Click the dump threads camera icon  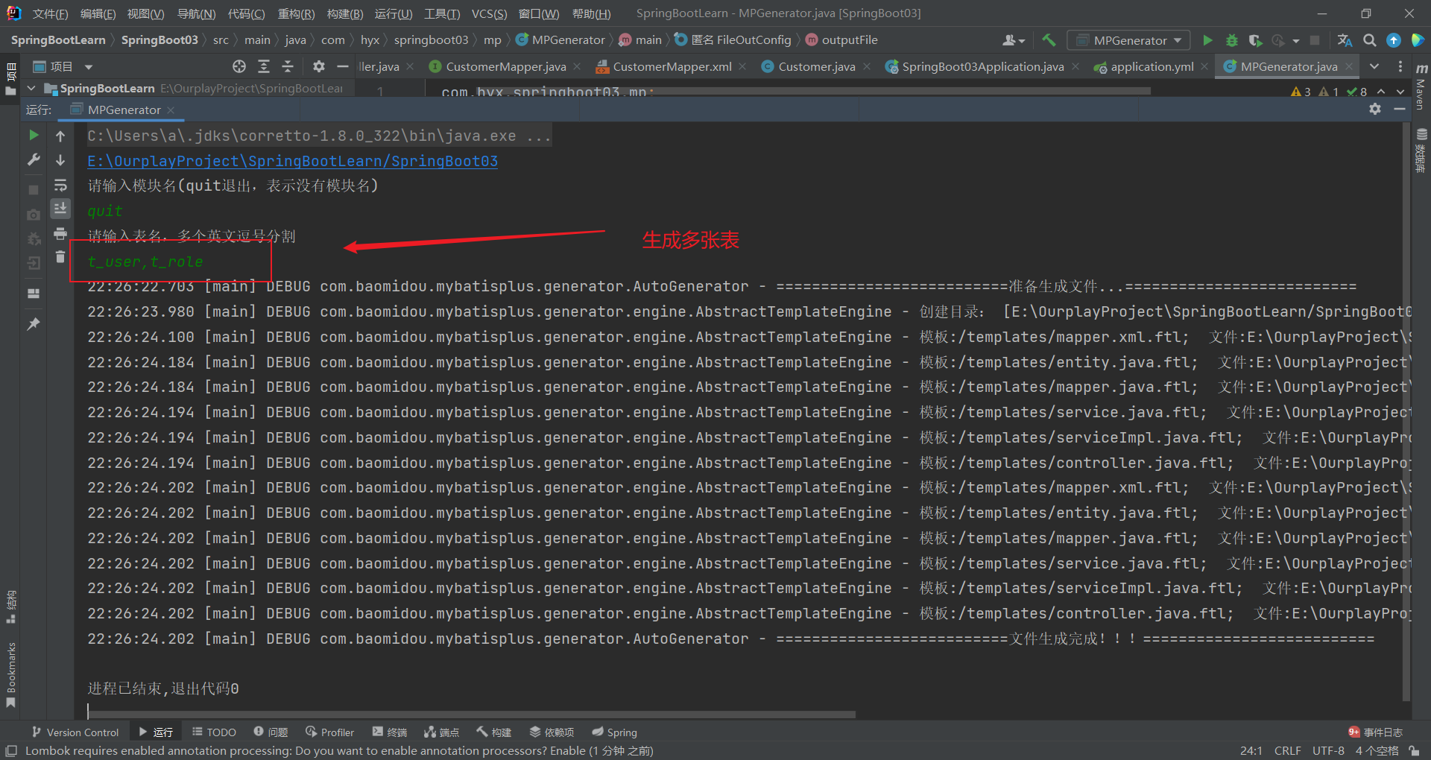click(x=34, y=215)
